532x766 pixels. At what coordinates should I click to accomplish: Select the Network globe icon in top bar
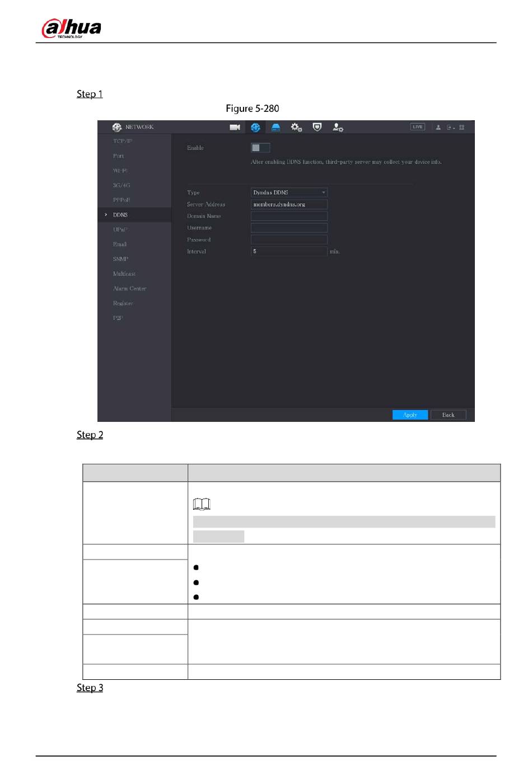[x=255, y=128]
